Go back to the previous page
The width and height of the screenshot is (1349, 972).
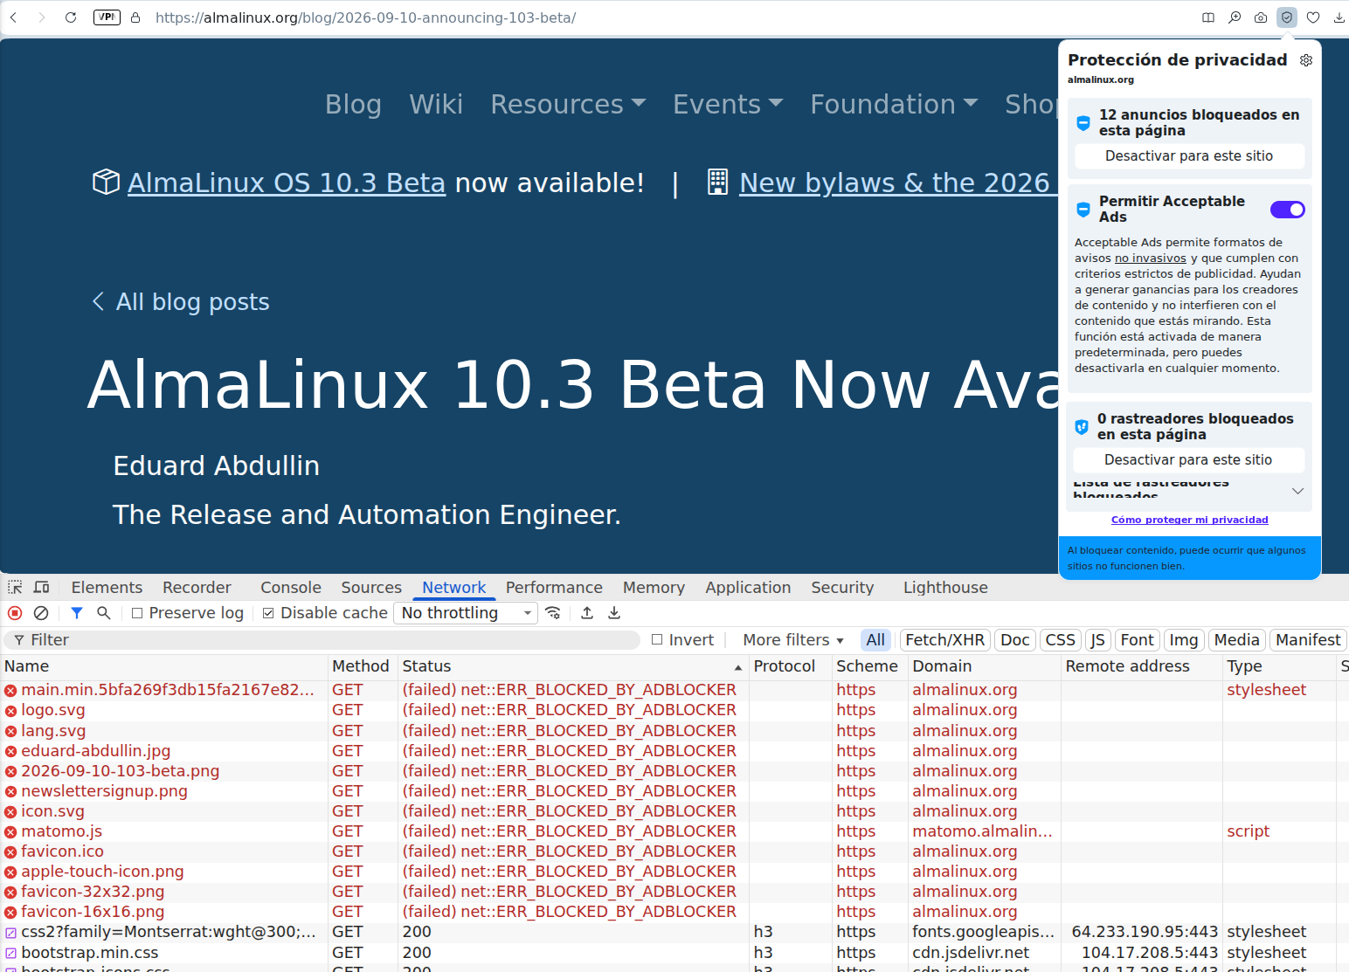[x=14, y=17]
